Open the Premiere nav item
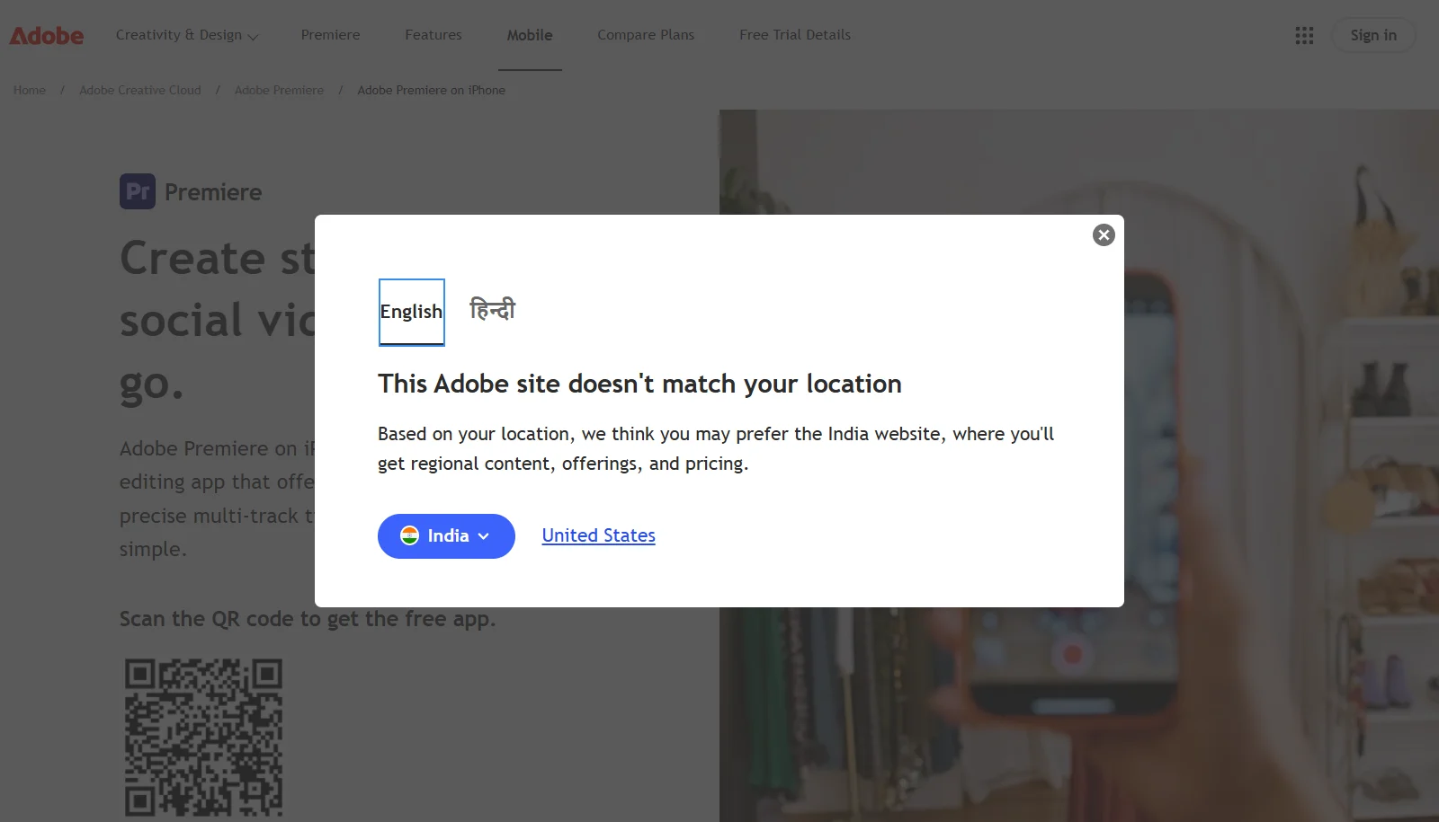This screenshot has width=1439, height=822. coord(330,35)
